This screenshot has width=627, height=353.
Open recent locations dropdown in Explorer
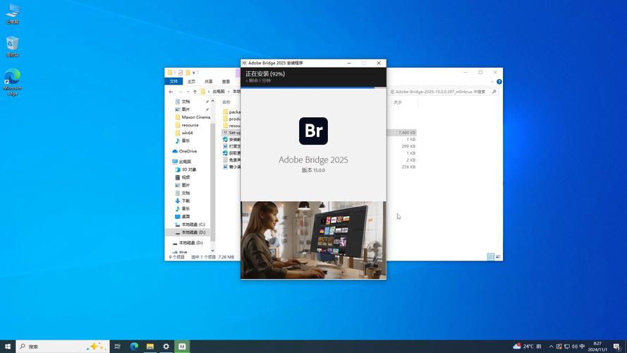pyautogui.click(x=188, y=92)
